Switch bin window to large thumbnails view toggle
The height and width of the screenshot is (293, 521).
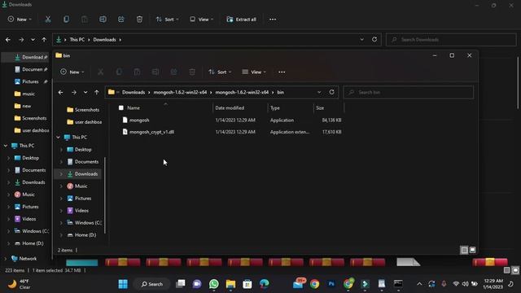coord(472,250)
